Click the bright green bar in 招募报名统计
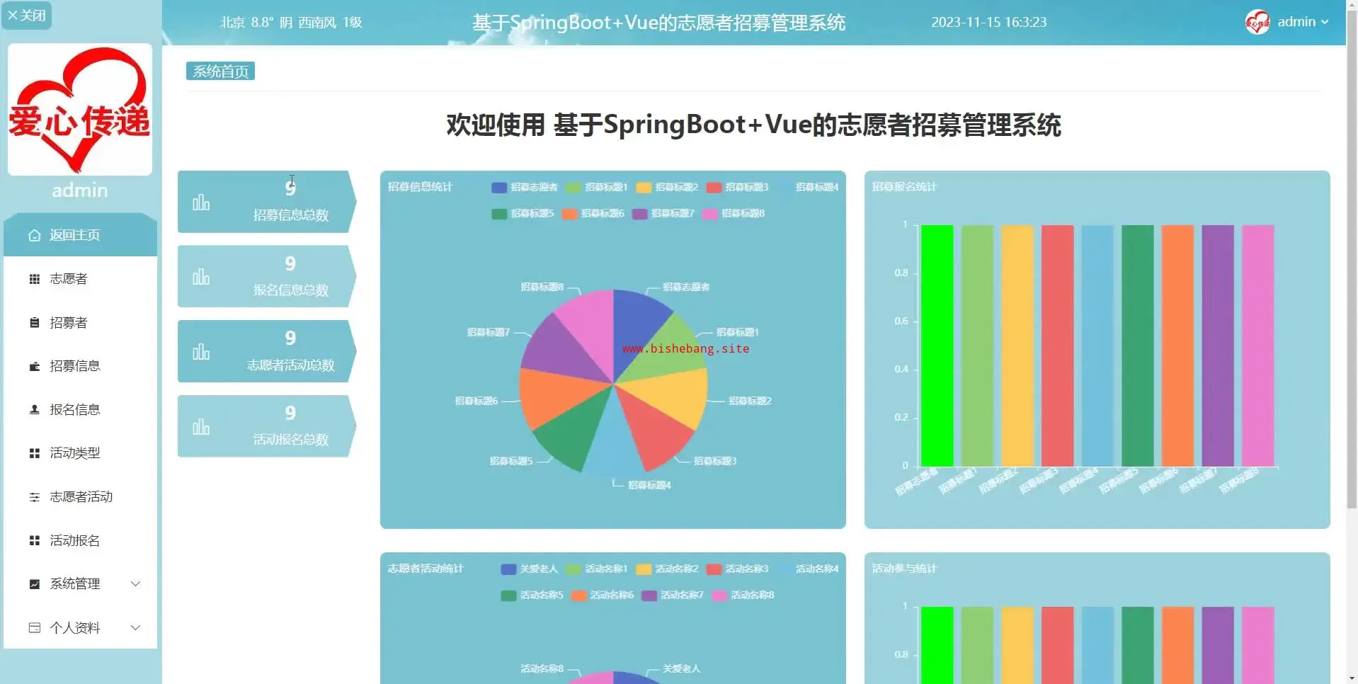 click(937, 346)
